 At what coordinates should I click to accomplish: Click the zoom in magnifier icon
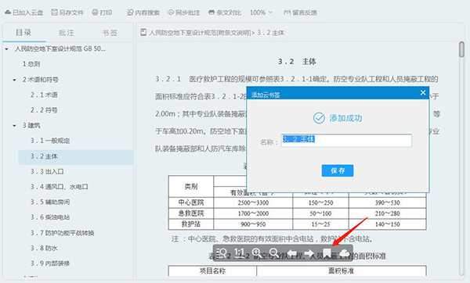(257, 253)
